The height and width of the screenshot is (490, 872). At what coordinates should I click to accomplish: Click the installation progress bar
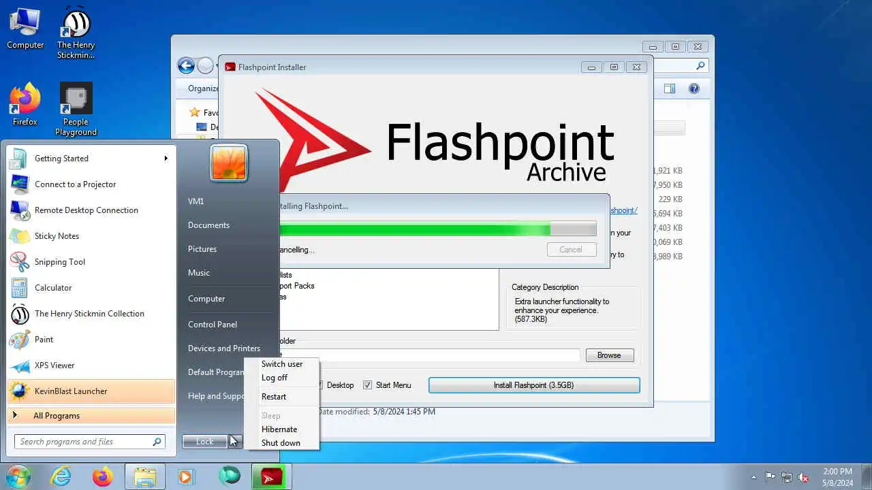438,229
